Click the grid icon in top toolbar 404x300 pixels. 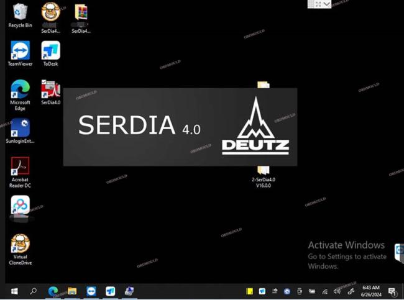point(311,4)
